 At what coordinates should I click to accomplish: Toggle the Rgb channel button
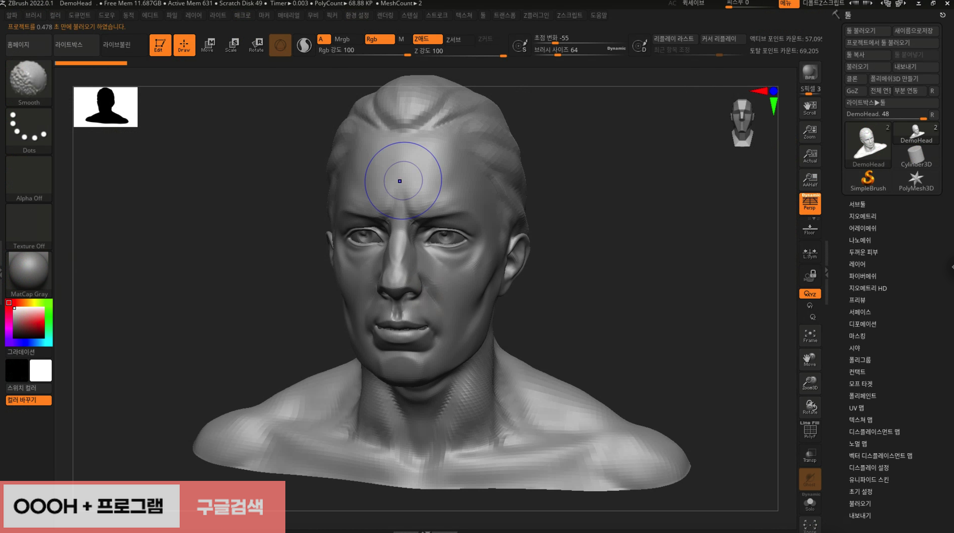coord(379,39)
